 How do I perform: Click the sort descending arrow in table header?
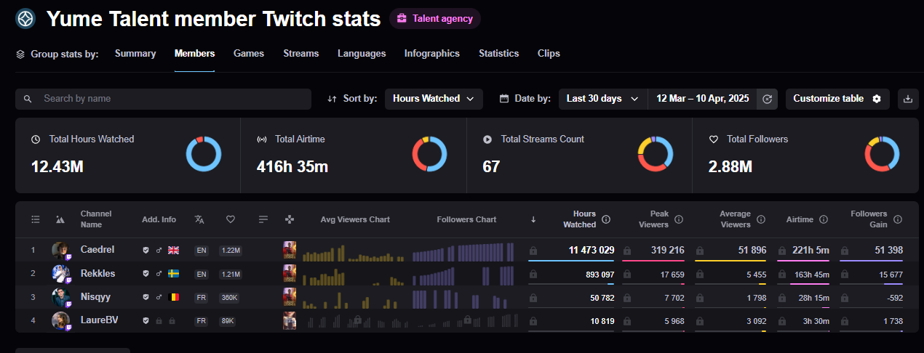point(533,219)
